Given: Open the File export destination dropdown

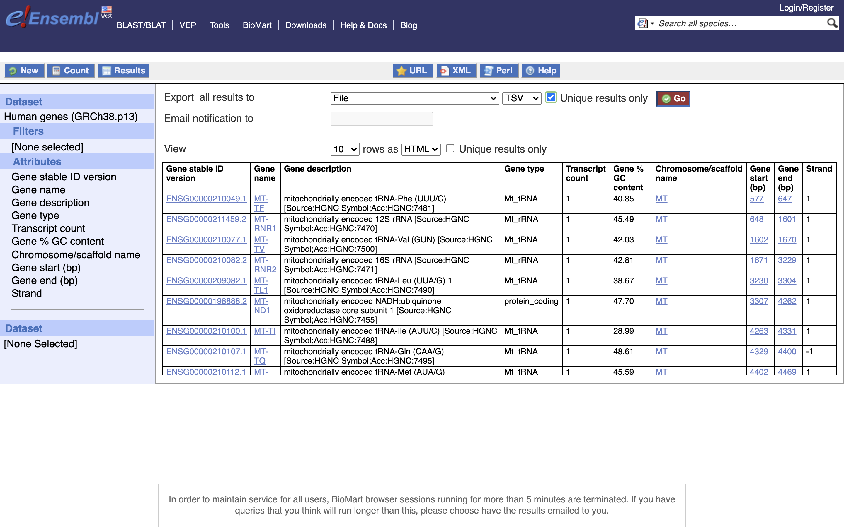Looking at the screenshot, I should pyautogui.click(x=415, y=98).
